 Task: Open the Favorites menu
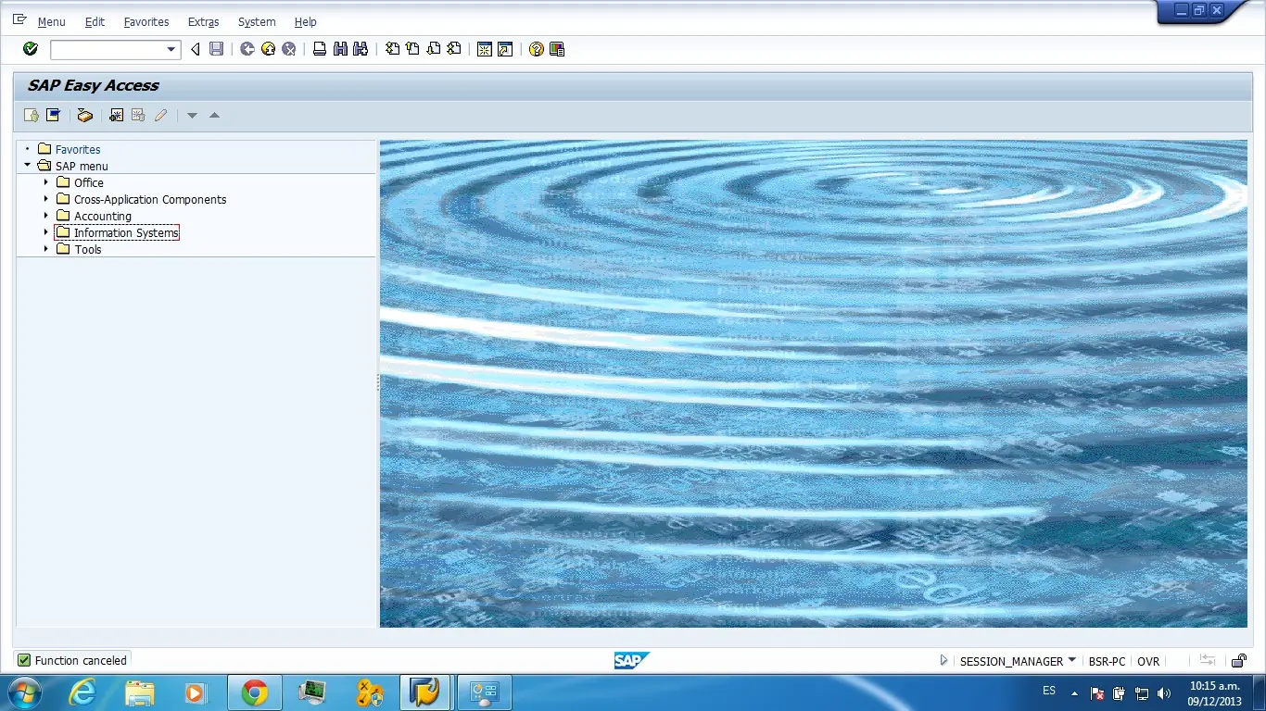pyautogui.click(x=146, y=21)
